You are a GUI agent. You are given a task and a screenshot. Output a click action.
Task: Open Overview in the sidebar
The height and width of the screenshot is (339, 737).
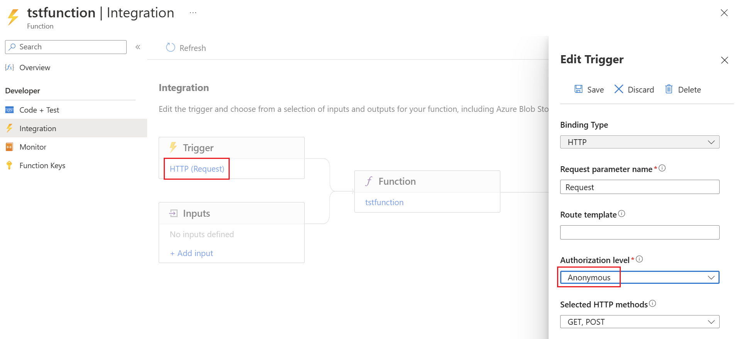coord(35,67)
